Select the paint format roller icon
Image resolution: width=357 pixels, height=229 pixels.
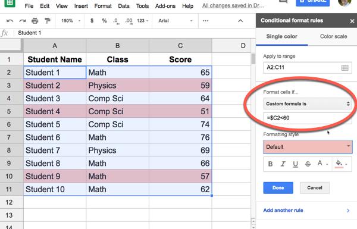pyautogui.click(x=48, y=21)
